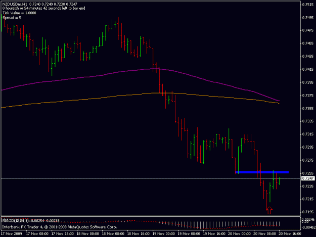Select the red up-arrow marker below the lowest bar
The image size is (316, 237).
[269, 211]
